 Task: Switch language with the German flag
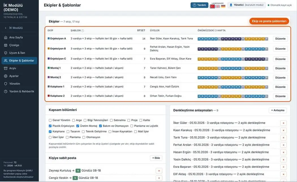(223, 6)
